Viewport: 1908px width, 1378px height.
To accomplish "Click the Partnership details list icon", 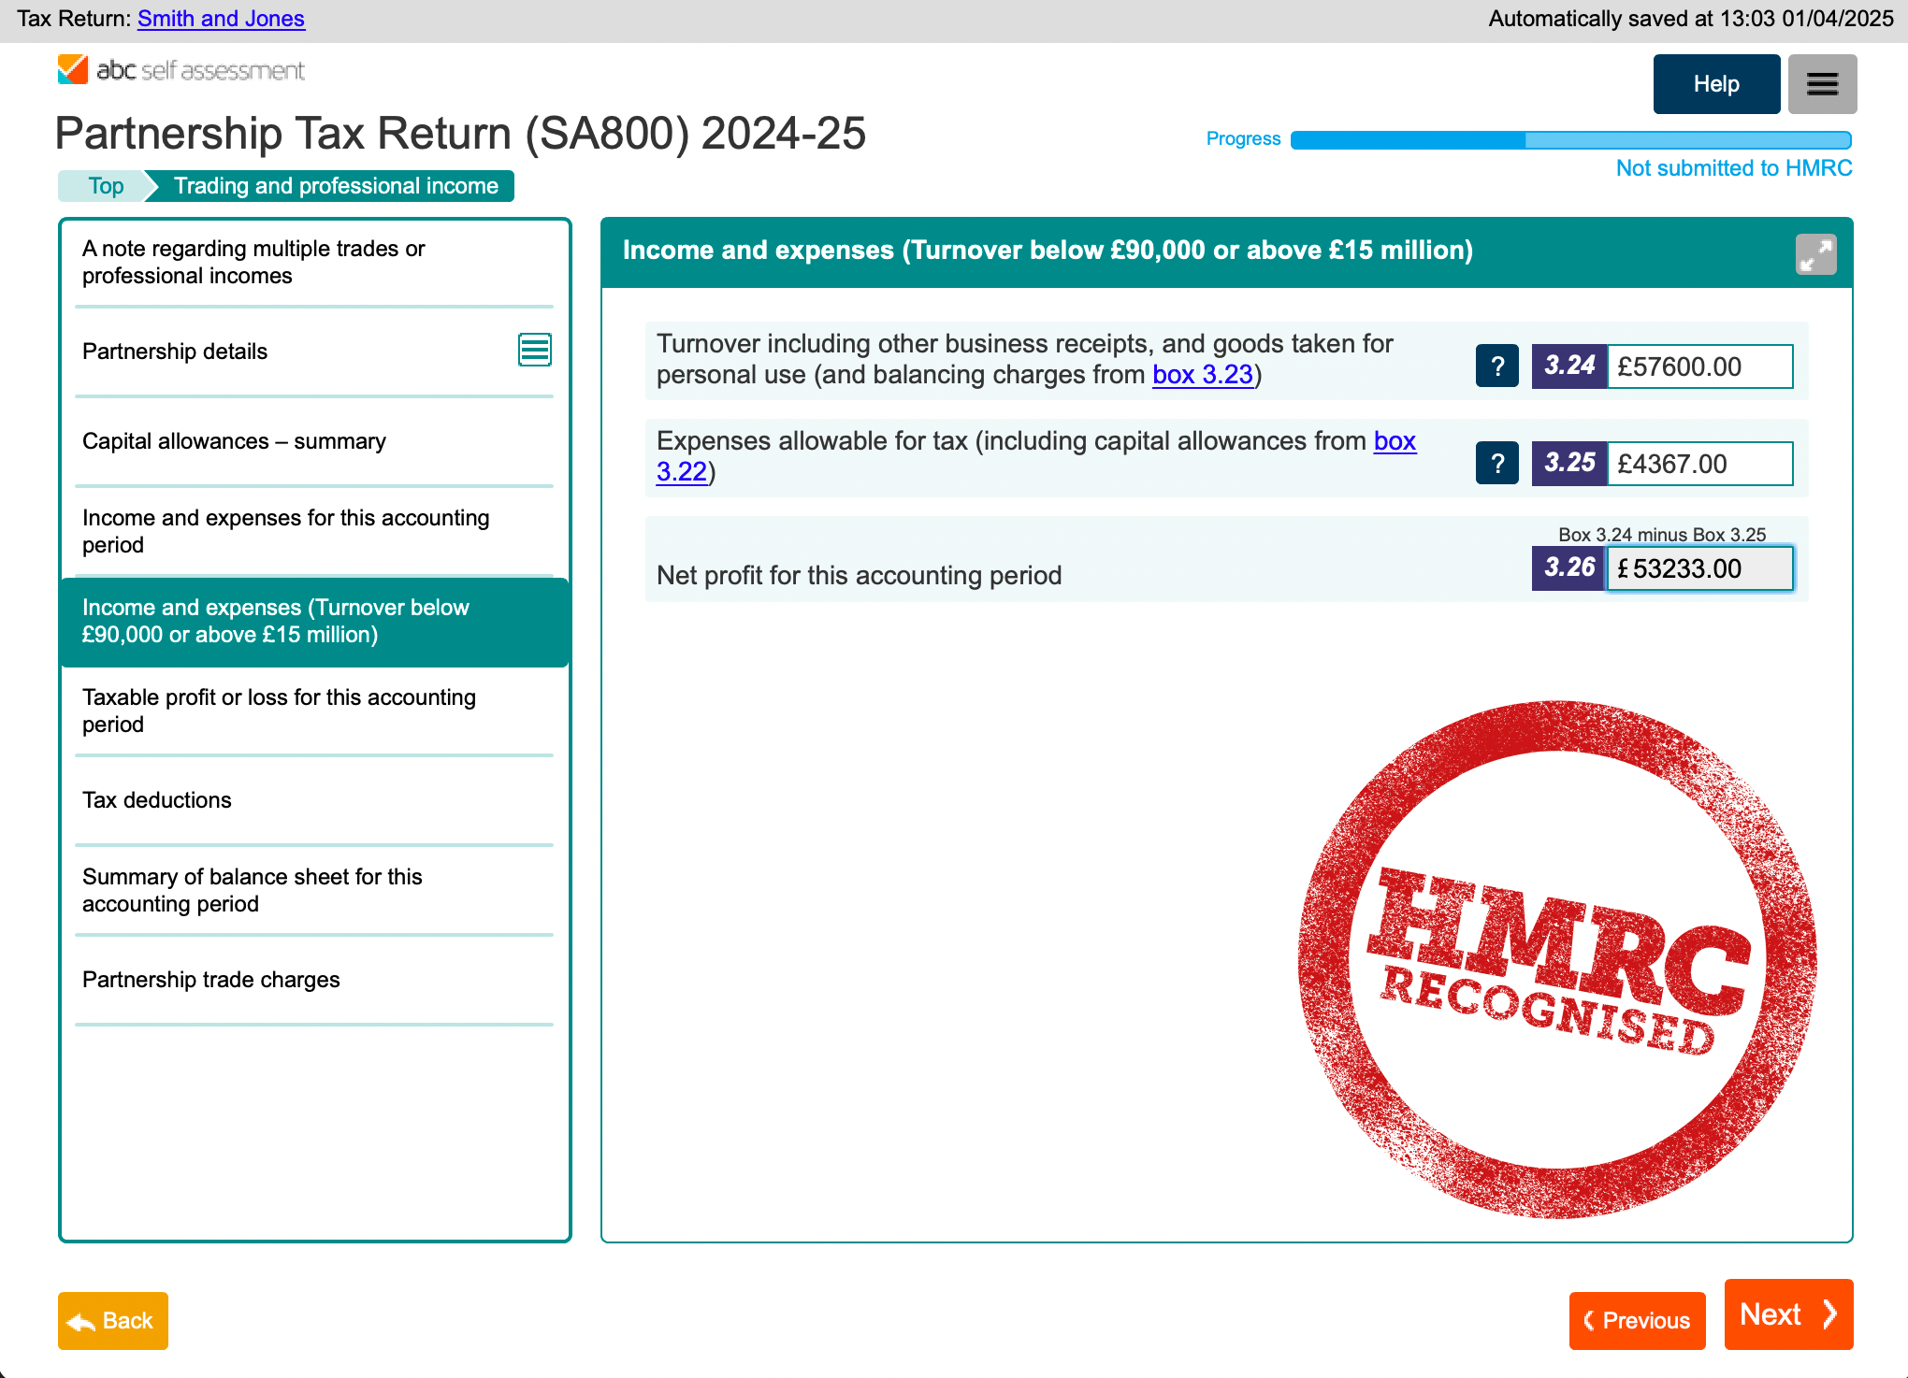I will click(535, 351).
